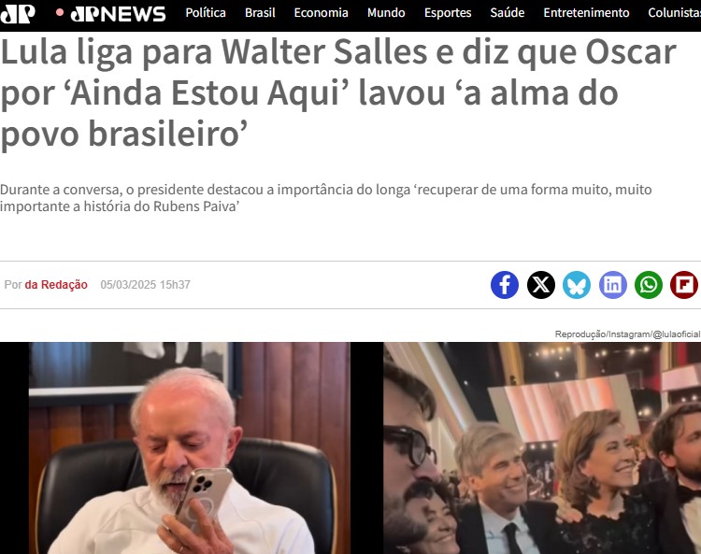Share article on X
Viewport: 701px width, 554px height.
pyautogui.click(x=540, y=285)
